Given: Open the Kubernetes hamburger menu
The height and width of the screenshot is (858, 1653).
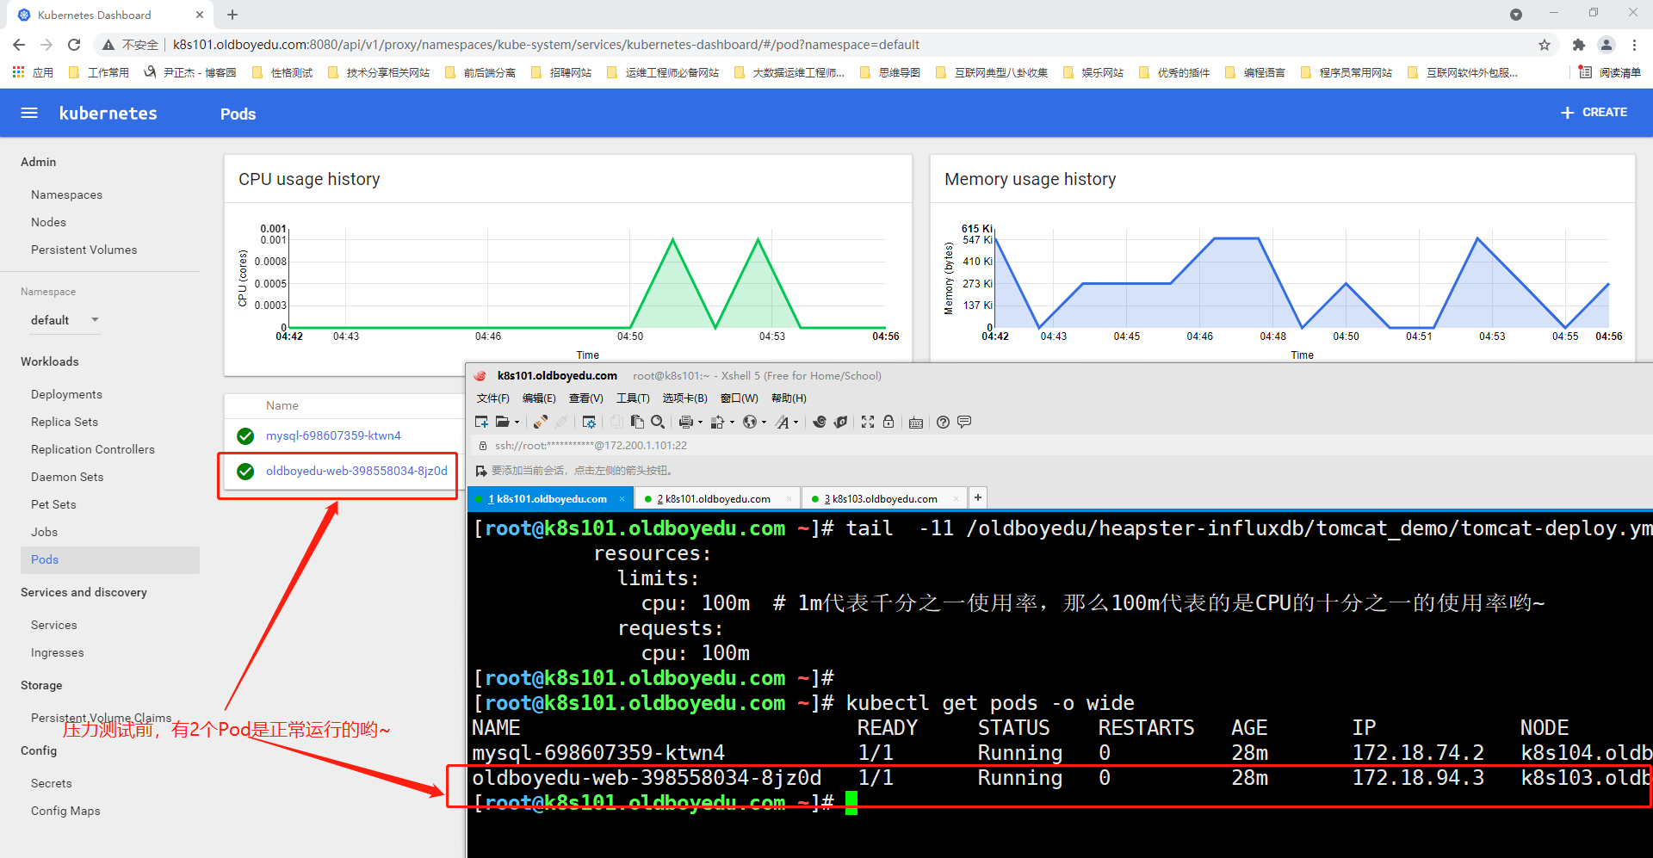Looking at the screenshot, I should click(29, 113).
